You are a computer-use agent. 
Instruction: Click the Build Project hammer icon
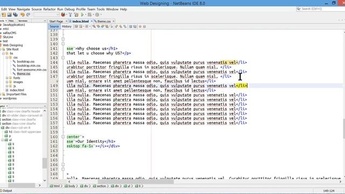coord(71,15)
